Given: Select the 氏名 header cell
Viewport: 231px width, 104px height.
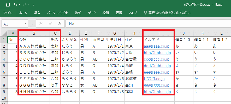Looking at the screenshot, I should click(x=55, y=40).
